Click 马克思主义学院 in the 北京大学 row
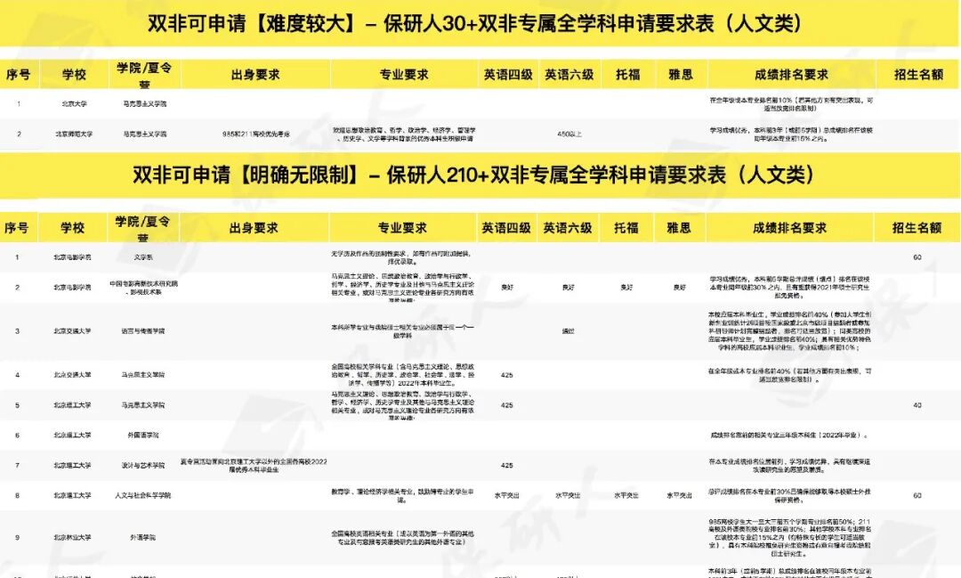The height and width of the screenshot is (578, 961). (145, 103)
